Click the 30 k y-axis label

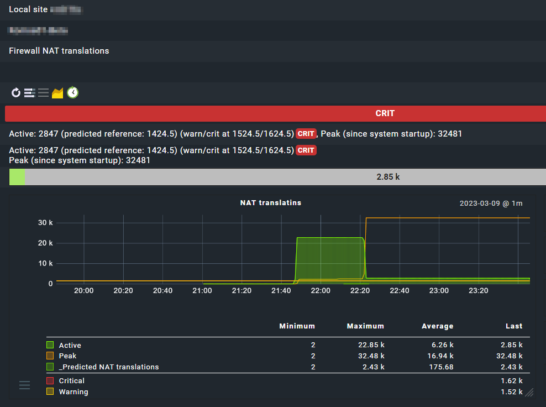(x=45, y=223)
